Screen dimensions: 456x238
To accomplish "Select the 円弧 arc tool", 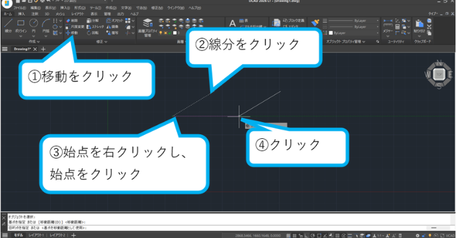I will pyautogui.click(x=46, y=25).
